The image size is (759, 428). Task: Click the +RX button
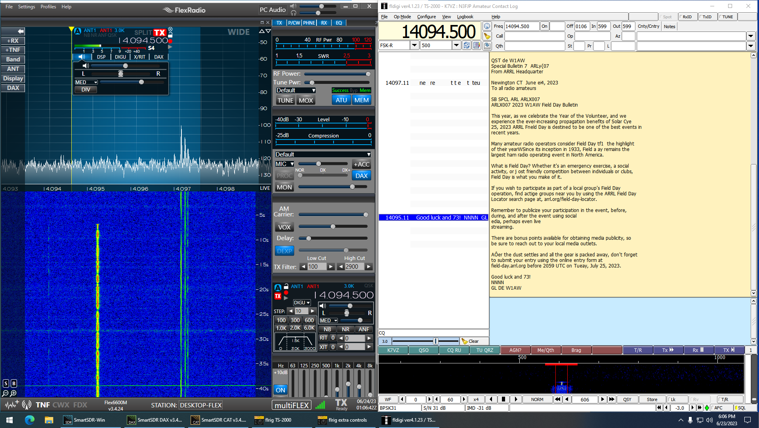(x=13, y=40)
